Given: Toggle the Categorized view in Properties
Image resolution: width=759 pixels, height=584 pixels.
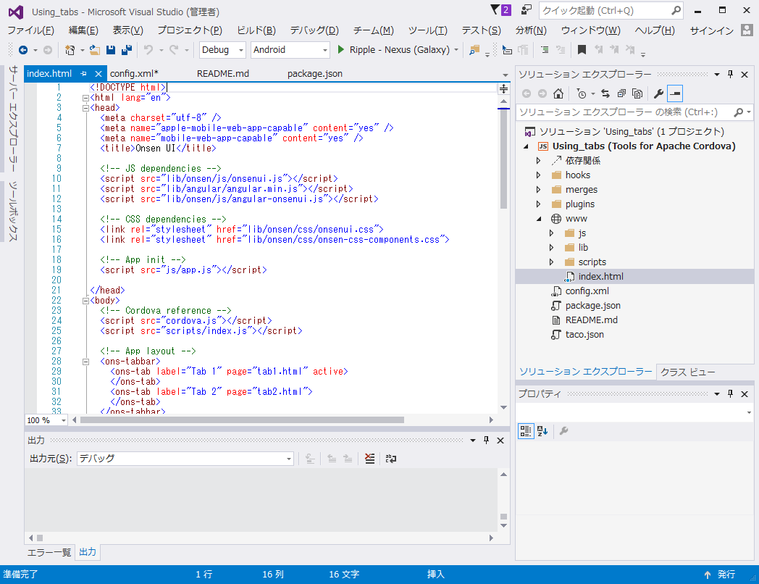Looking at the screenshot, I should tap(526, 431).
